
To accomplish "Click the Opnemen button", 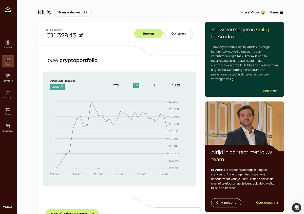I will coord(179,34).
